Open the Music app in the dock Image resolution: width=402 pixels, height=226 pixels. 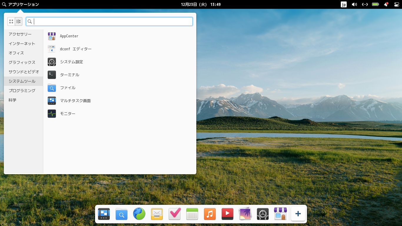tap(210, 214)
